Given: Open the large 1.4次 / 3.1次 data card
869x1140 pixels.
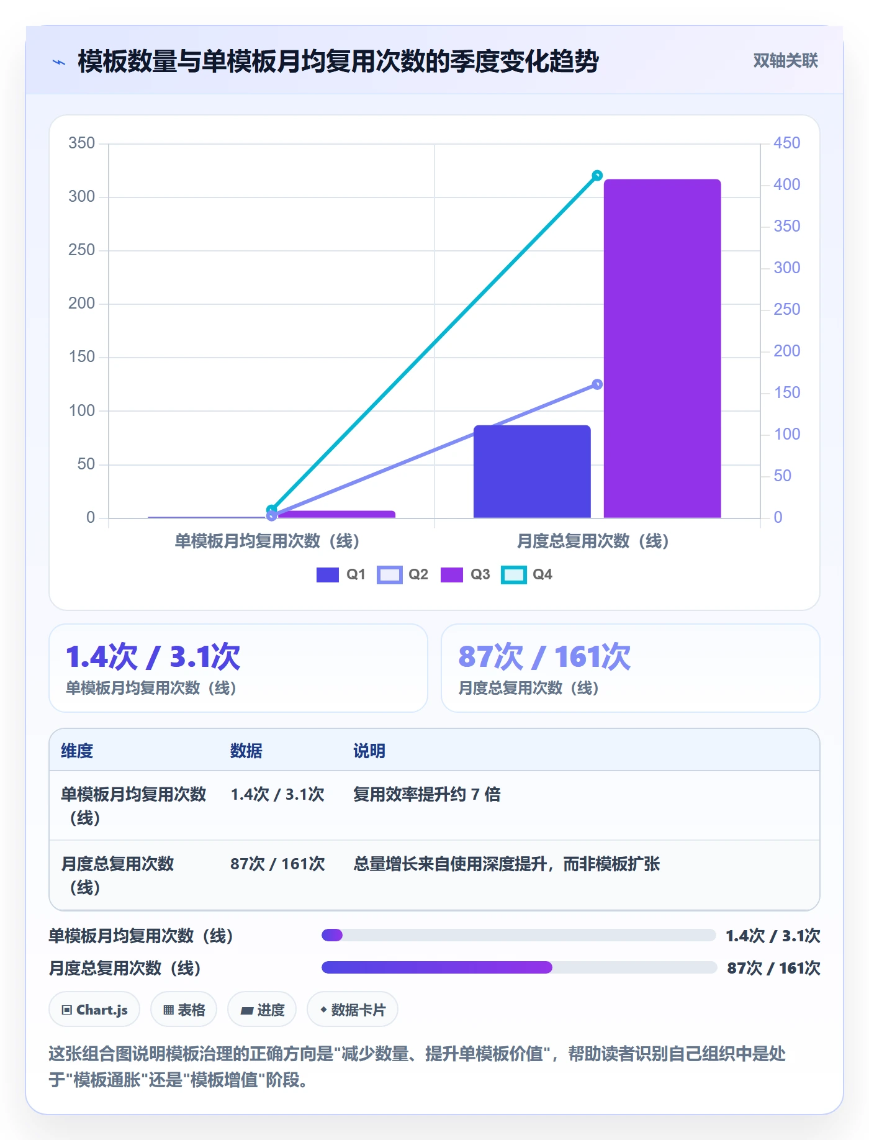Looking at the screenshot, I should [238, 668].
